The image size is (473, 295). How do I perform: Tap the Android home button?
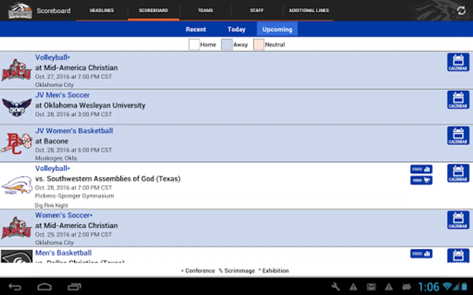click(x=44, y=287)
